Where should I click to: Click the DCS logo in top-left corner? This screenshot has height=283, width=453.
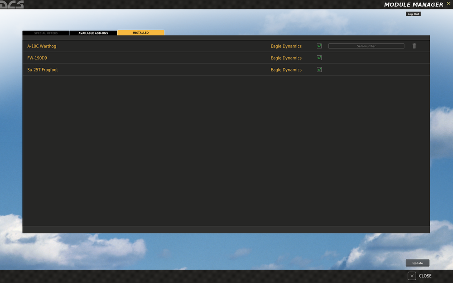coord(12,5)
